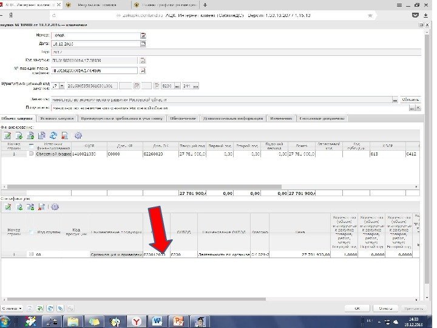Click the Дата input field
437x328 pixels.
[x=96, y=44]
